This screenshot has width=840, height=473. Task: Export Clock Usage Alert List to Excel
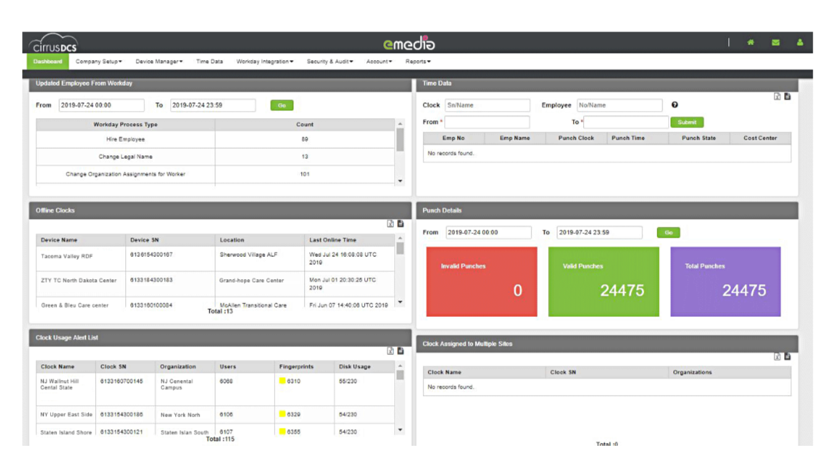coord(392,351)
